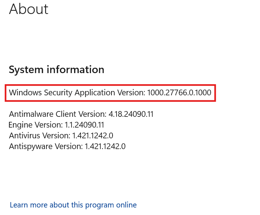Select the System information heading
Viewport: 260px width, 215px height.
[56, 70]
